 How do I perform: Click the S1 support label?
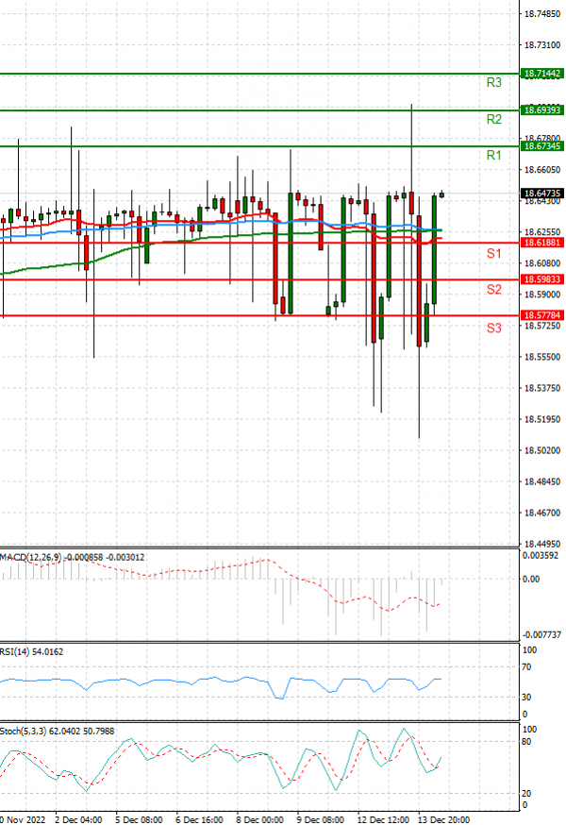click(x=493, y=254)
